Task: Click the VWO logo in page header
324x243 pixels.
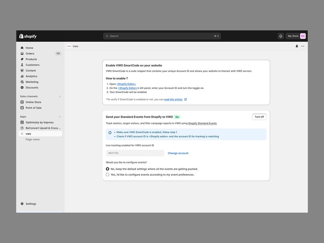Action: [69, 46]
